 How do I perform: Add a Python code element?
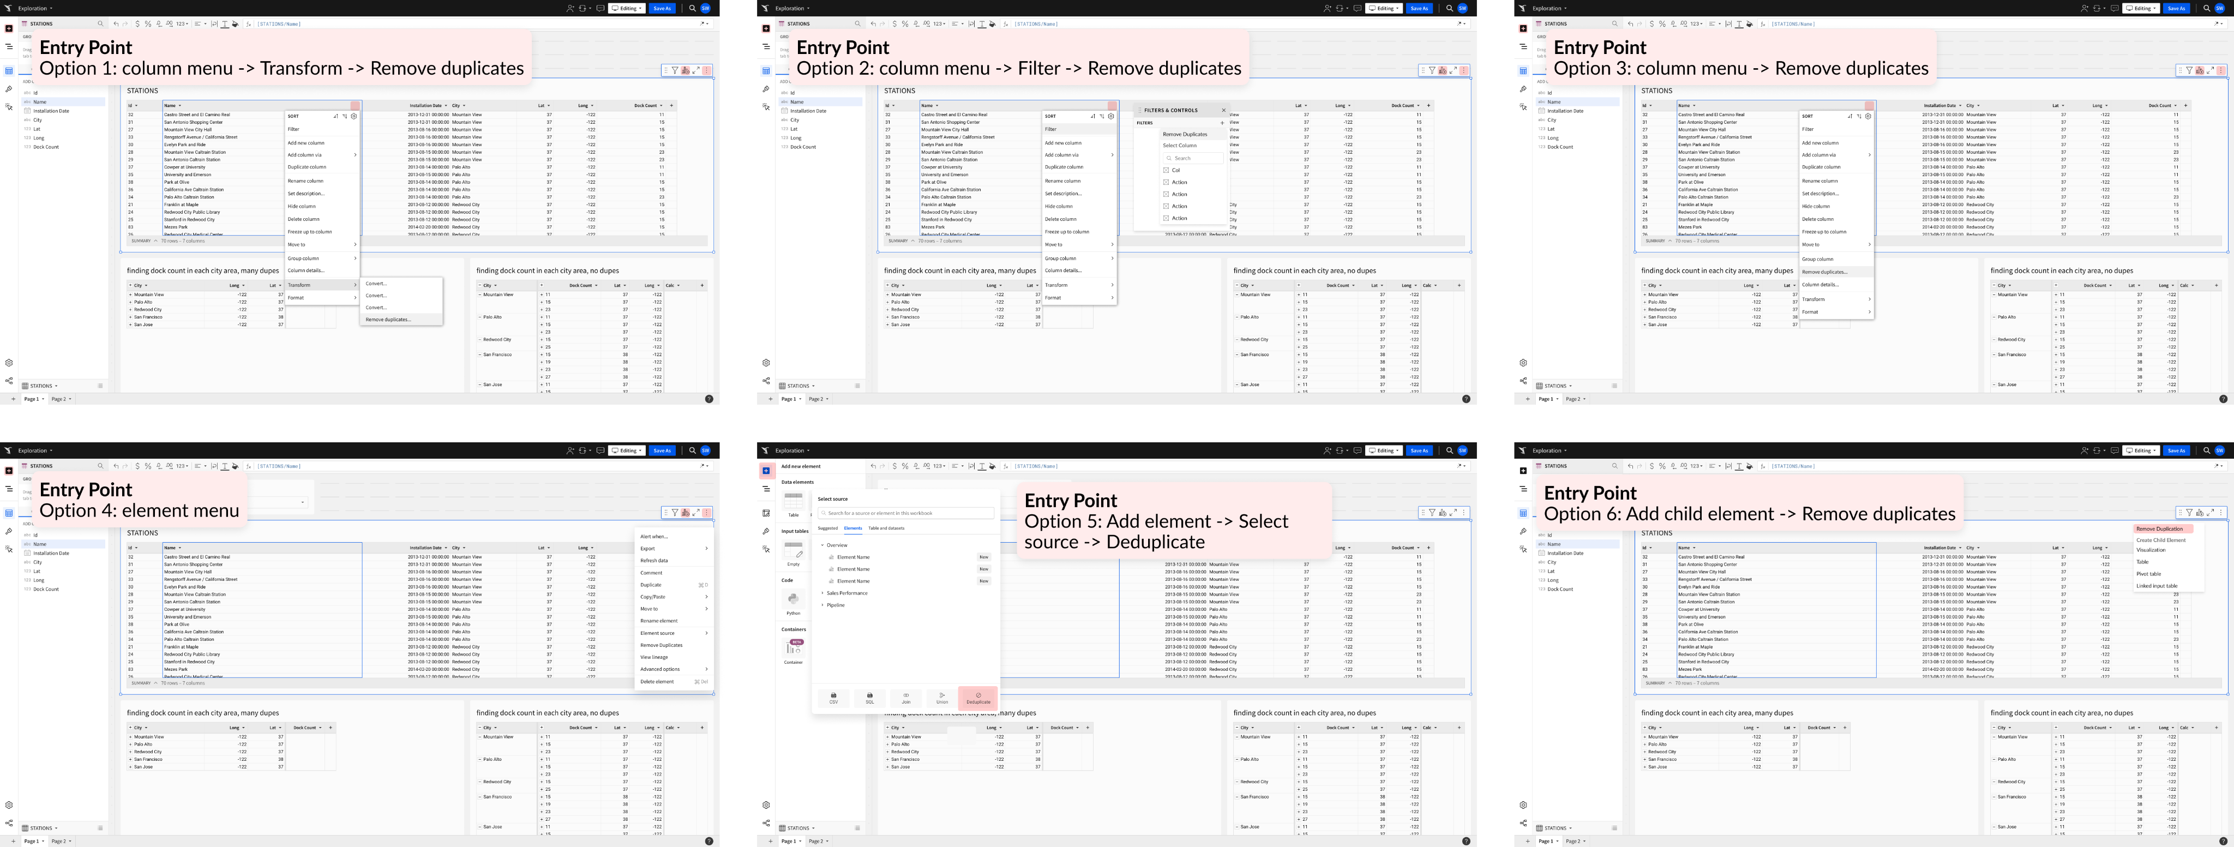pyautogui.click(x=792, y=599)
